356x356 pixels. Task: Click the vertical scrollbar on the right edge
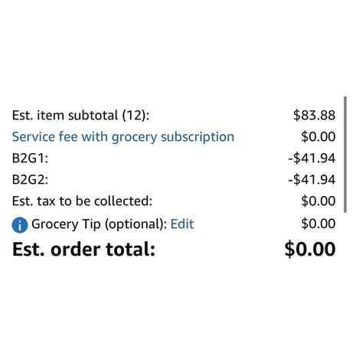[345, 155]
